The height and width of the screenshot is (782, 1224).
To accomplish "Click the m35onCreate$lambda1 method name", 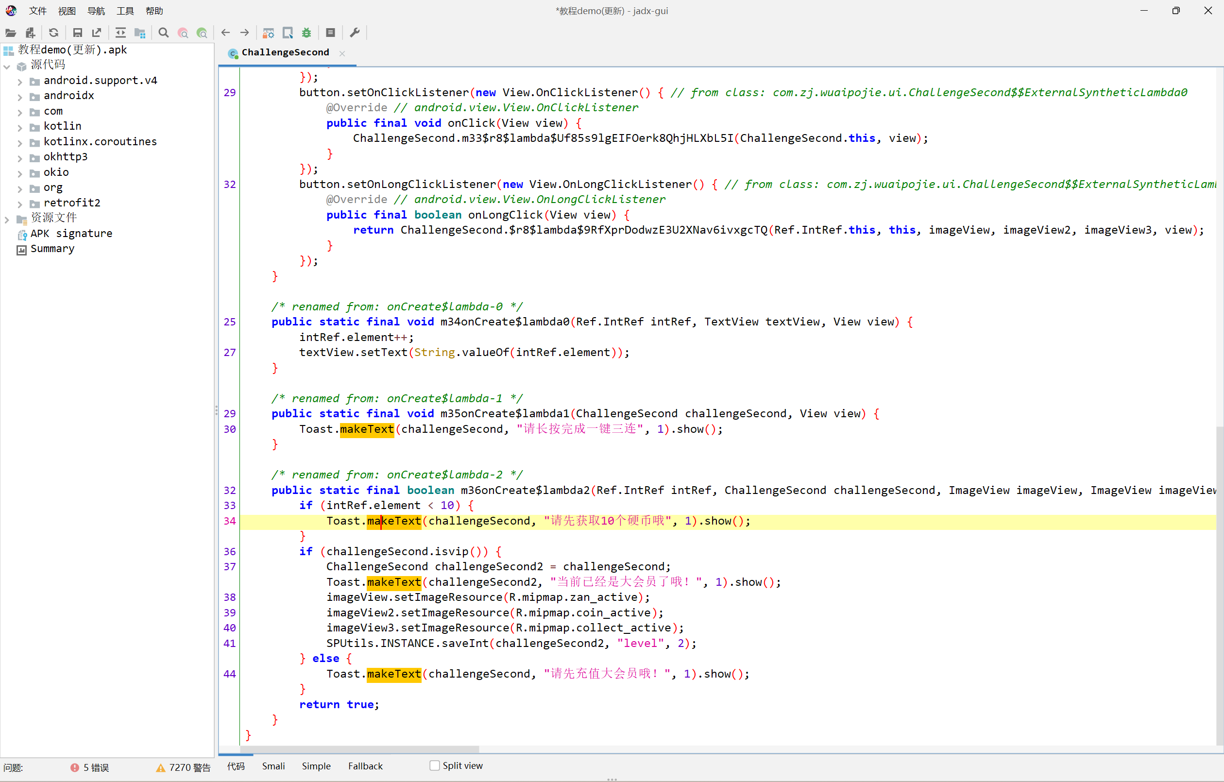I will [x=505, y=413].
